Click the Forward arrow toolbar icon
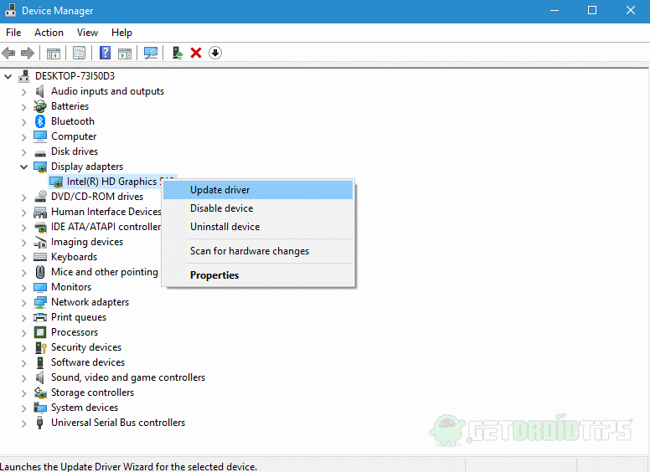 tap(28, 53)
